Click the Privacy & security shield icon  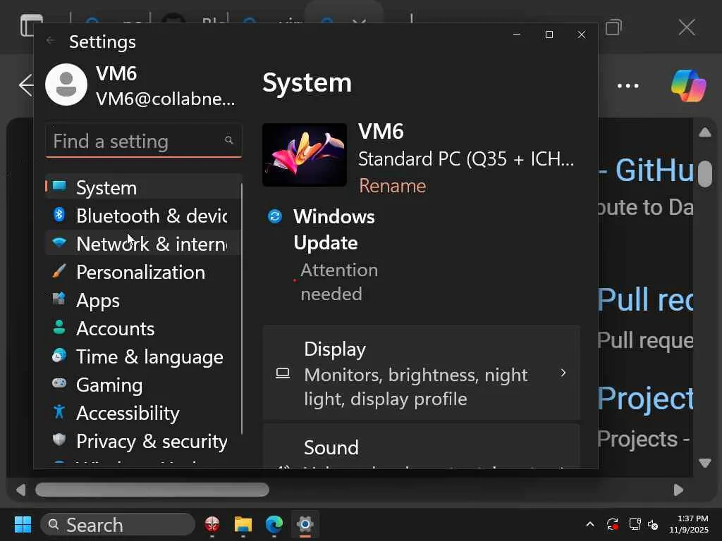(x=59, y=440)
